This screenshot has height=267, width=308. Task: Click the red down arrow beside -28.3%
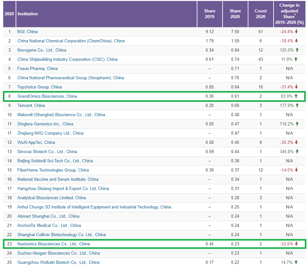tap(297, 142)
